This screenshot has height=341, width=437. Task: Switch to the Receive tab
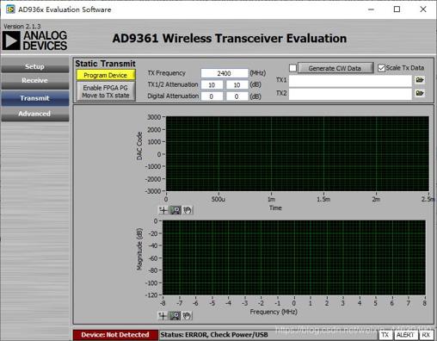tap(34, 81)
